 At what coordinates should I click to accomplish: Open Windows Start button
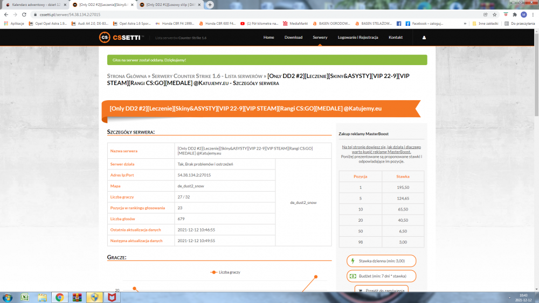click(7, 297)
